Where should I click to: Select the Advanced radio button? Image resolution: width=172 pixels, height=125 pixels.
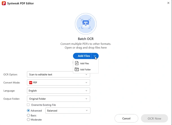tap(28, 110)
